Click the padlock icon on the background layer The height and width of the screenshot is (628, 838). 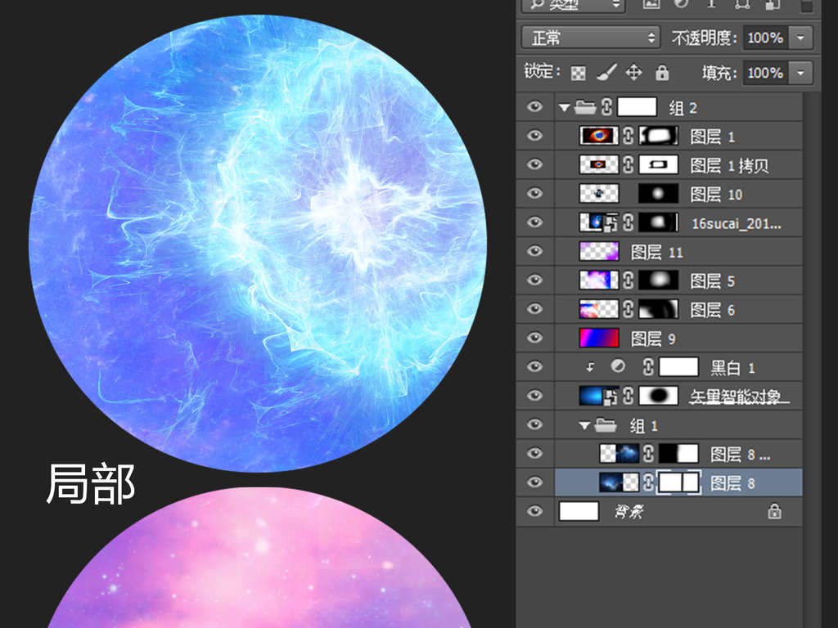coord(774,512)
